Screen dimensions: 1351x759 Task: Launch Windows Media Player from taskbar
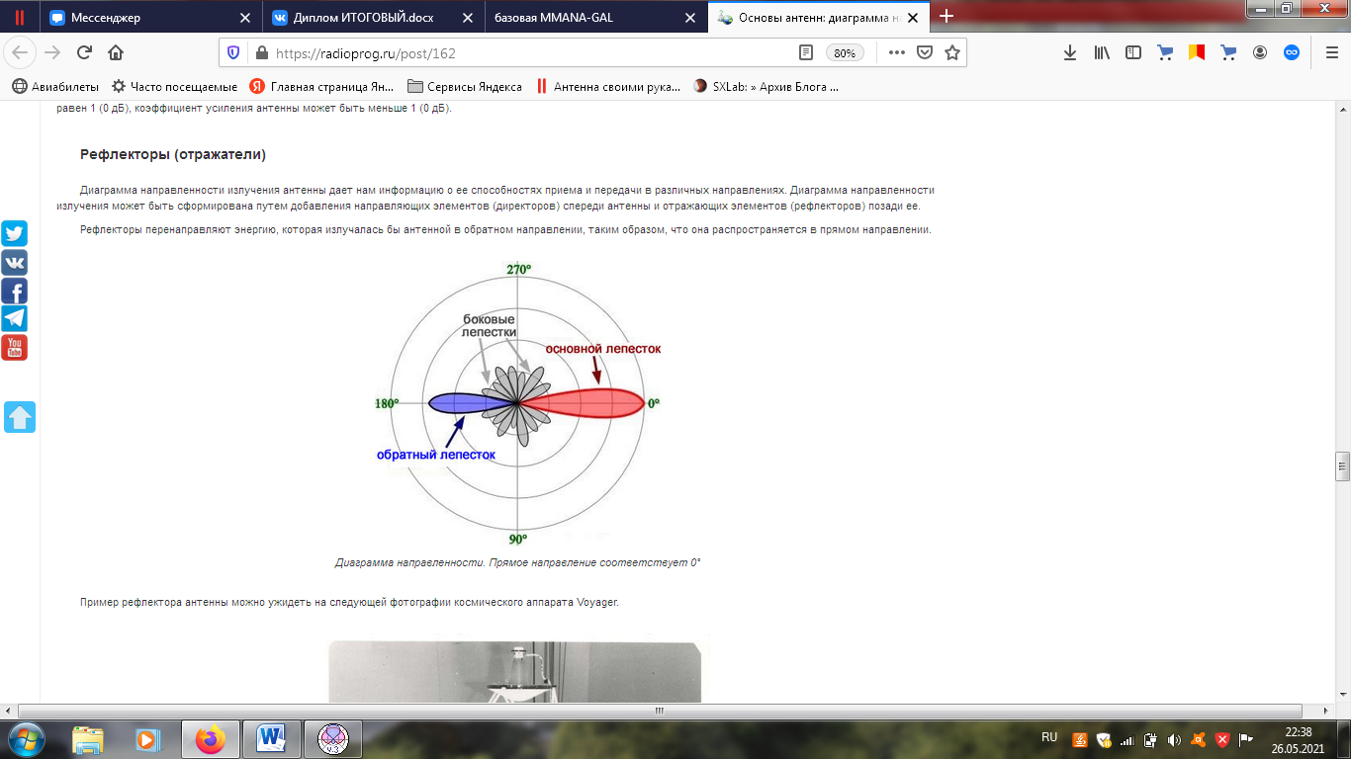click(x=147, y=738)
